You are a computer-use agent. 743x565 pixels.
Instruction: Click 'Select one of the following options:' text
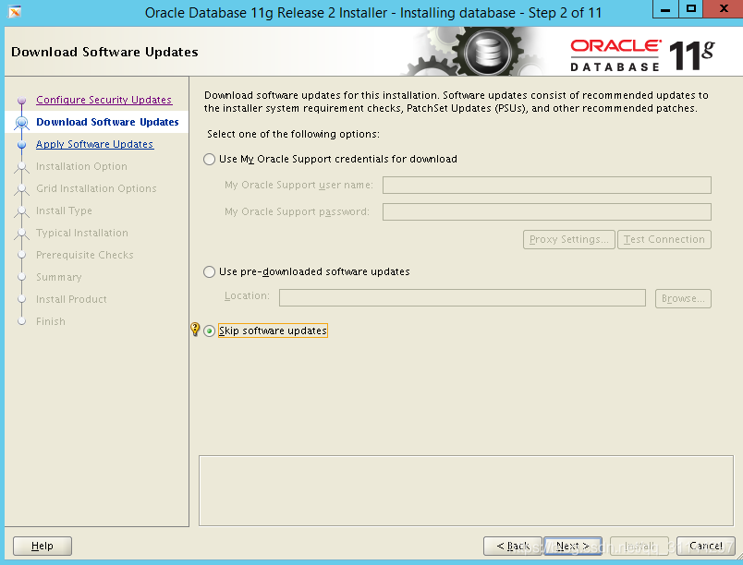(x=293, y=135)
